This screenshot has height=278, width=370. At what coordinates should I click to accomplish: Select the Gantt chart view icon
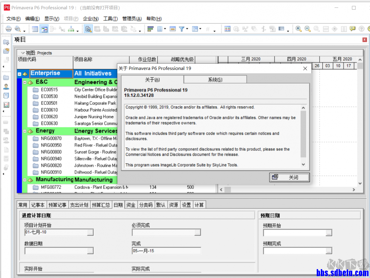point(44,29)
